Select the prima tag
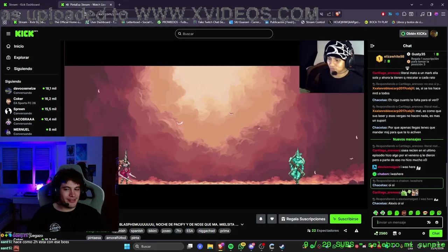Viewport: 448px width, 252px height. 224,231
